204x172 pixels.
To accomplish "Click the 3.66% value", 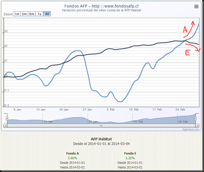I will tap(72, 158).
